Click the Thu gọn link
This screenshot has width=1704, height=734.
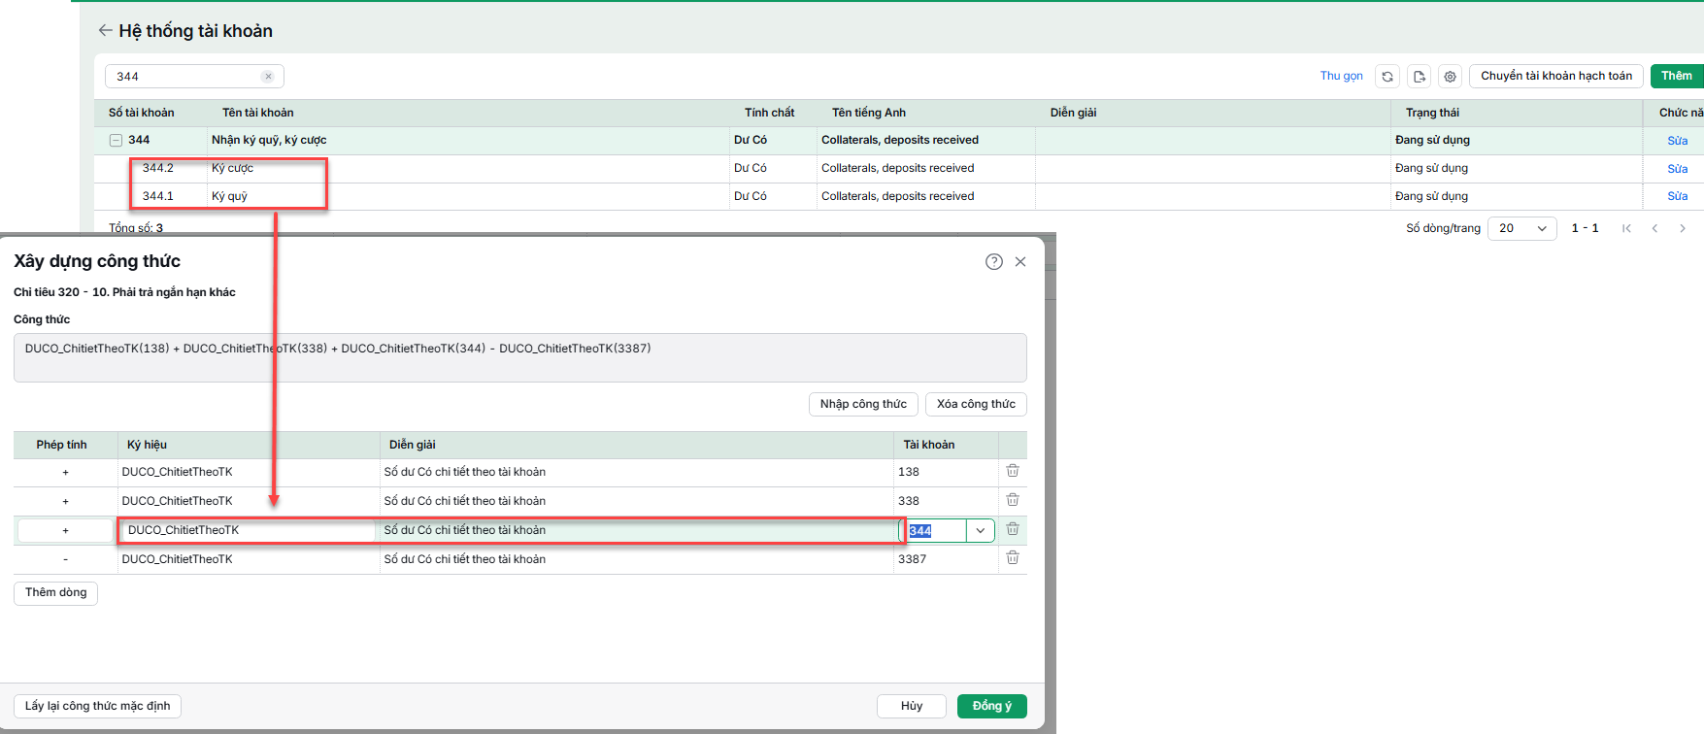click(x=1341, y=76)
